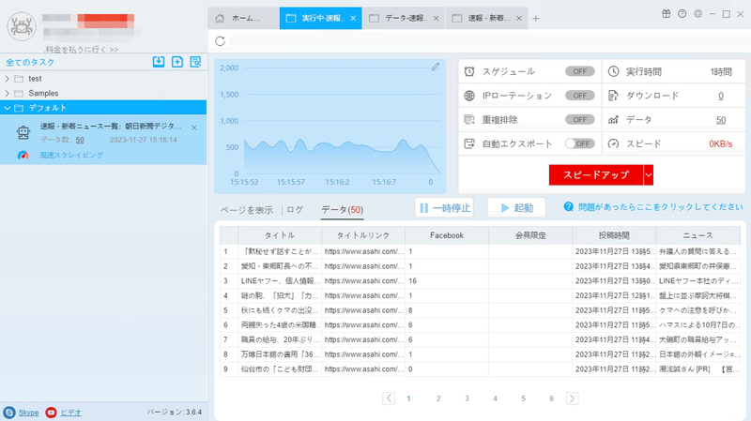Go to page 2 of results
Image resolution: width=751 pixels, height=421 pixels.
[x=438, y=398]
